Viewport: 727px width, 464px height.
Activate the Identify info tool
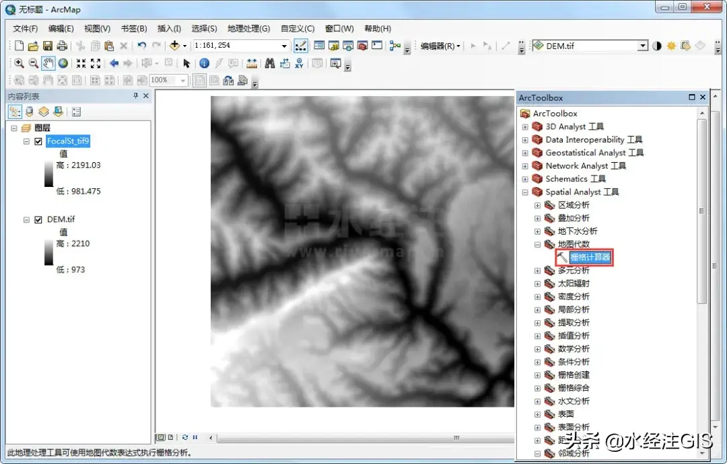(204, 63)
